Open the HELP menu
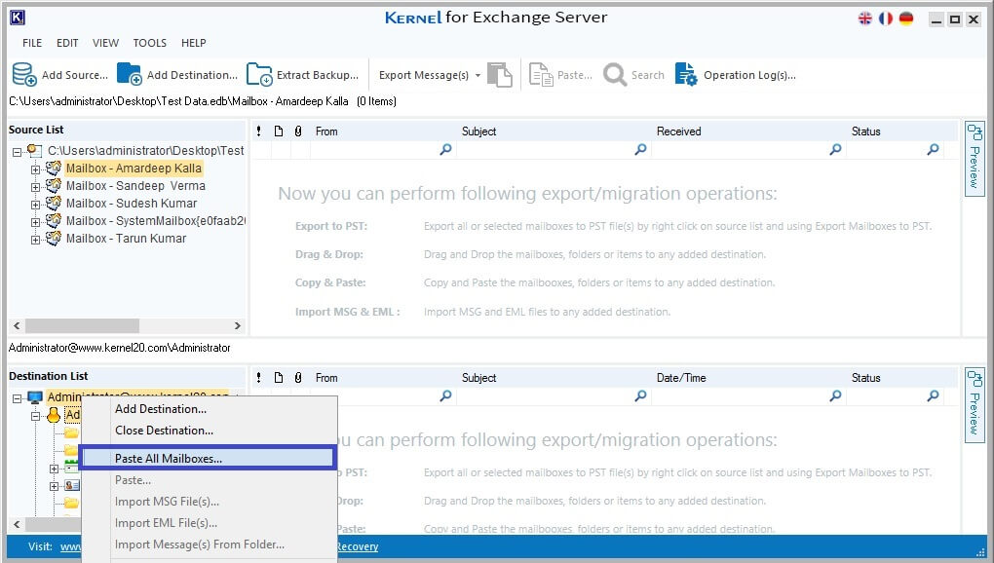The image size is (994, 563). 193,43
